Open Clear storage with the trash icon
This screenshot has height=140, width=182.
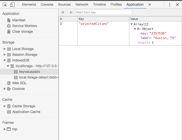coord(20,32)
